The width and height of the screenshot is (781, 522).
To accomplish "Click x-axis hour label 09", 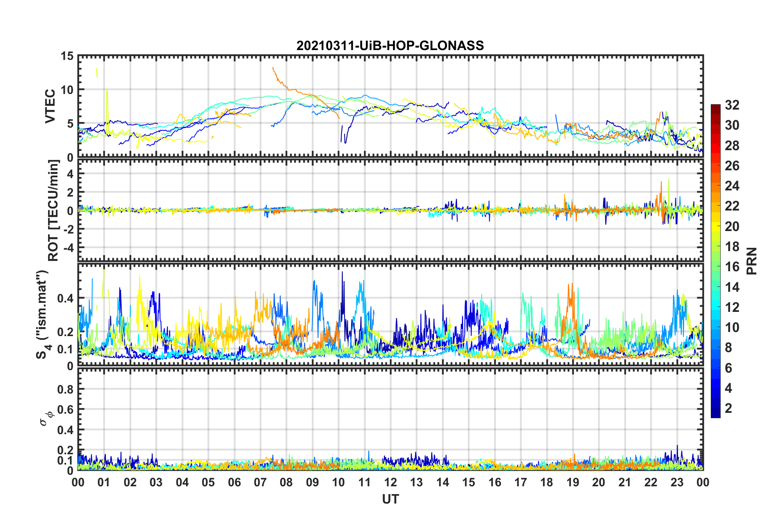I will pos(312,482).
